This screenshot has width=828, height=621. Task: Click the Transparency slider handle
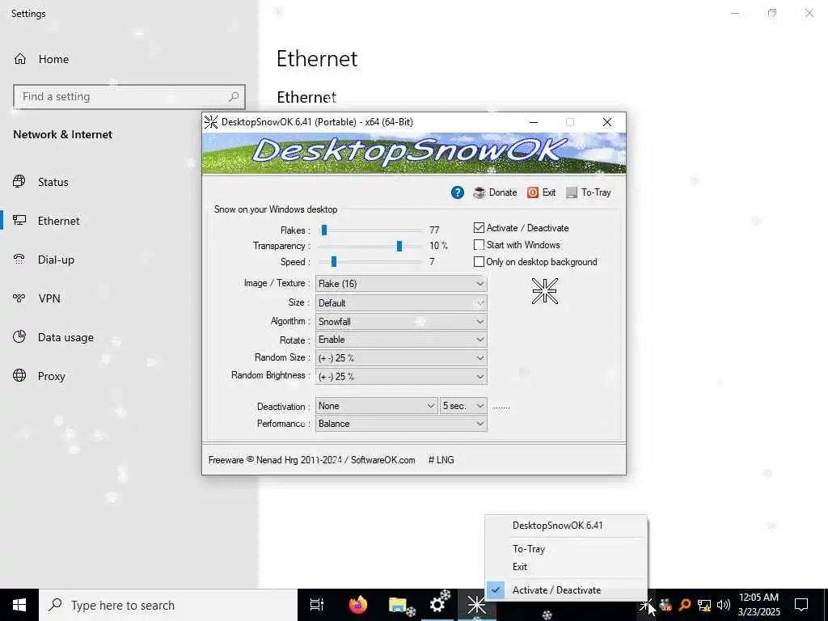click(399, 246)
